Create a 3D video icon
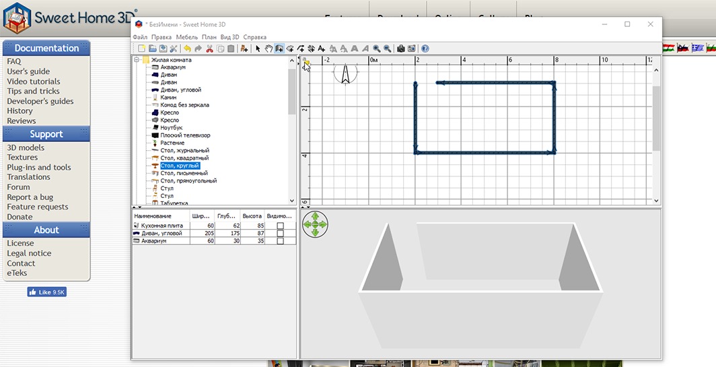 [x=411, y=48]
